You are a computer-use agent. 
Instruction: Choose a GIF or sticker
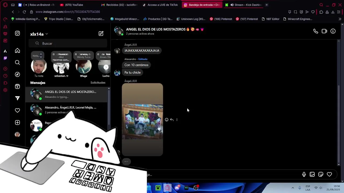[321, 175]
